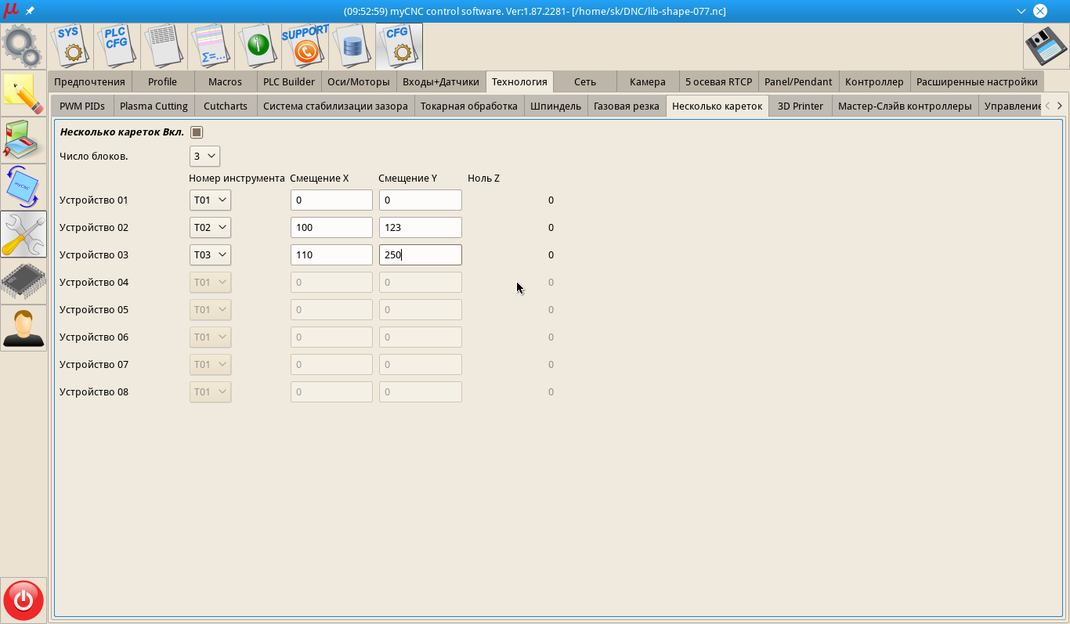Screen dimensions: 1070x624
Task: Open the SYS settings icon
Action: [70, 46]
